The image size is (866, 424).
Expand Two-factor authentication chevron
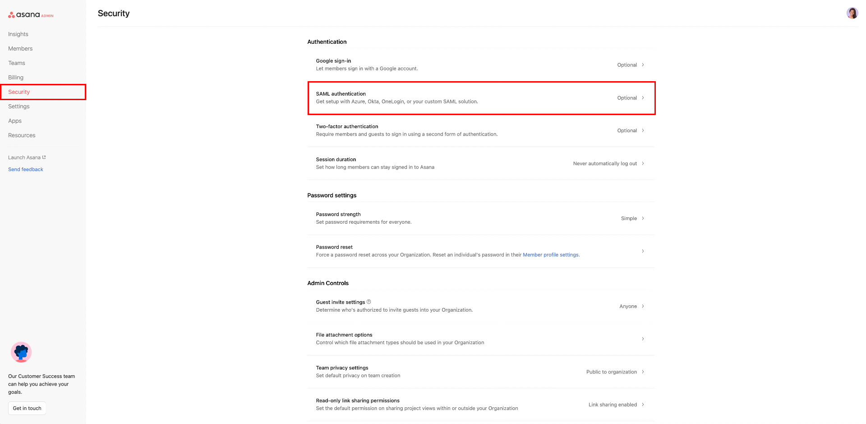point(643,131)
